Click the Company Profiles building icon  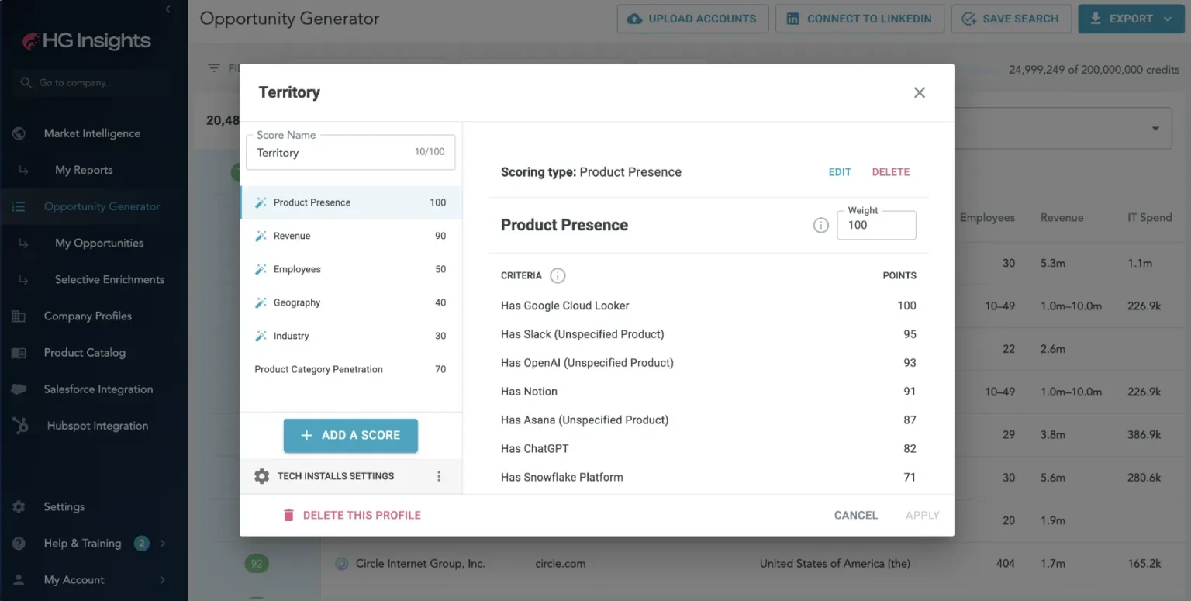click(x=19, y=316)
